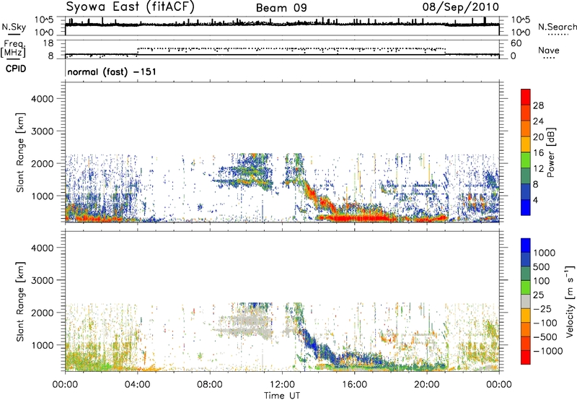Click the solid line sample under 'N.Sky'
Screen dimensions: 577x400
tap(14, 34)
